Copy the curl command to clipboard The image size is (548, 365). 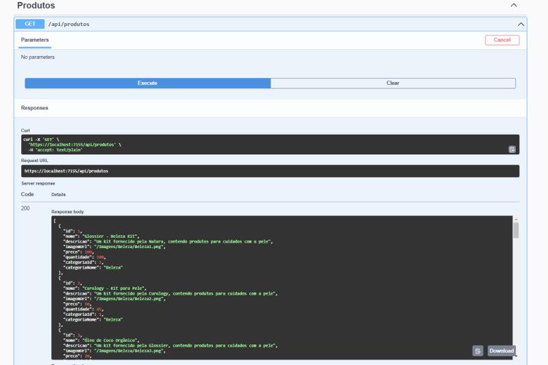coord(512,149)
